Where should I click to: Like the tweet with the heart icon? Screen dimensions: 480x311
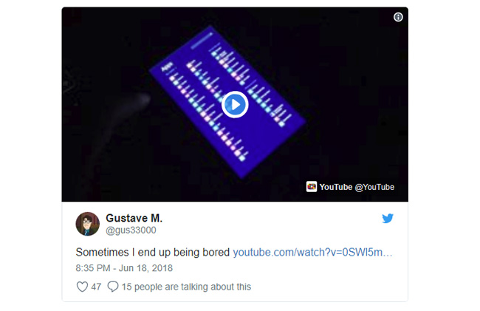pos(82,287)
